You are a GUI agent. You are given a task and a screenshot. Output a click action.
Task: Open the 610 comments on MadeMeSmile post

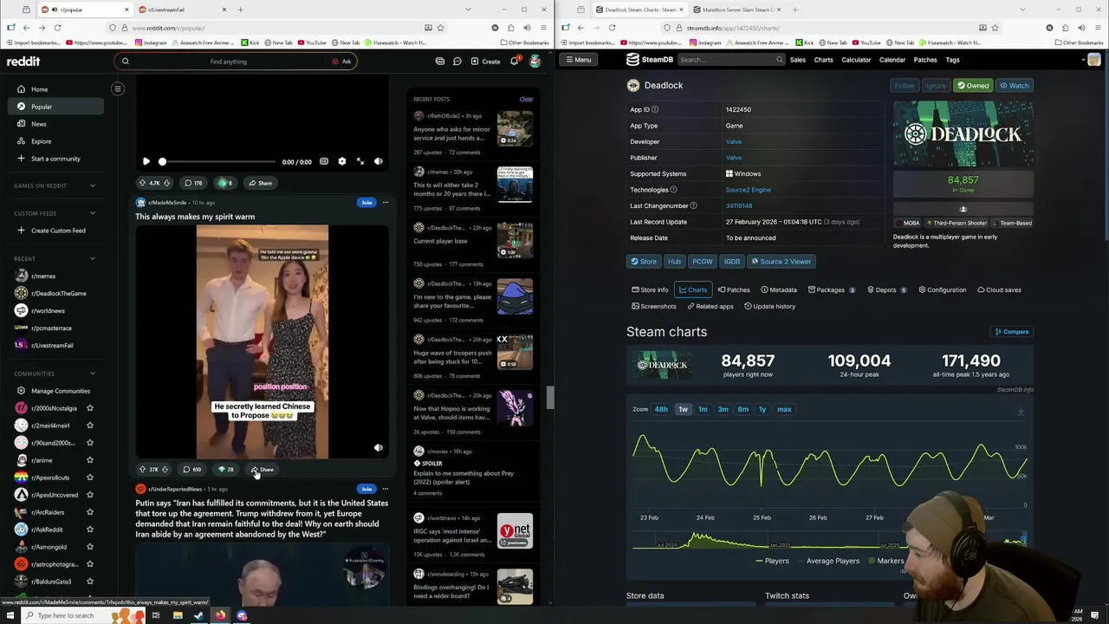pos(191,470)
